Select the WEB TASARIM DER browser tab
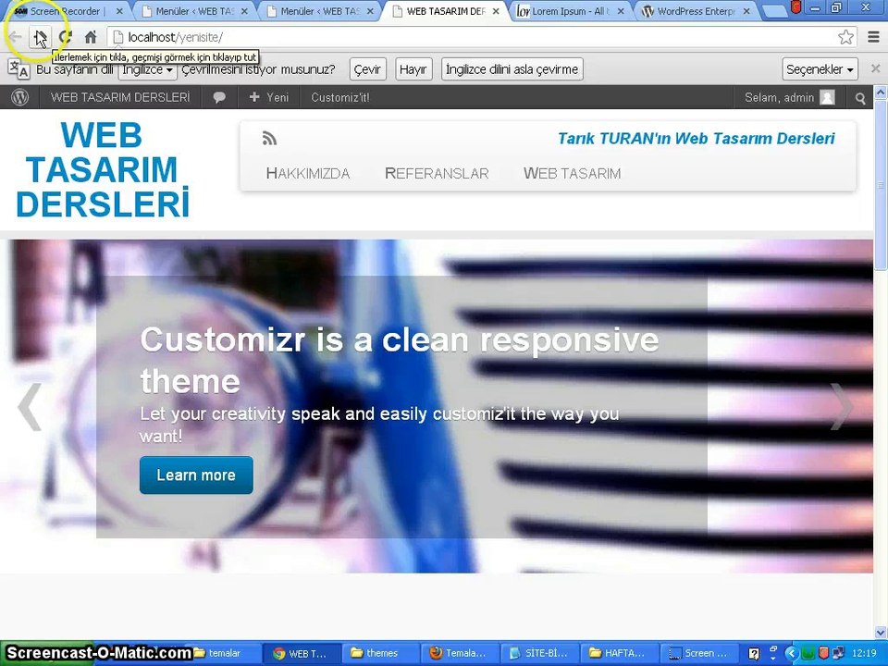 (446, 11)
